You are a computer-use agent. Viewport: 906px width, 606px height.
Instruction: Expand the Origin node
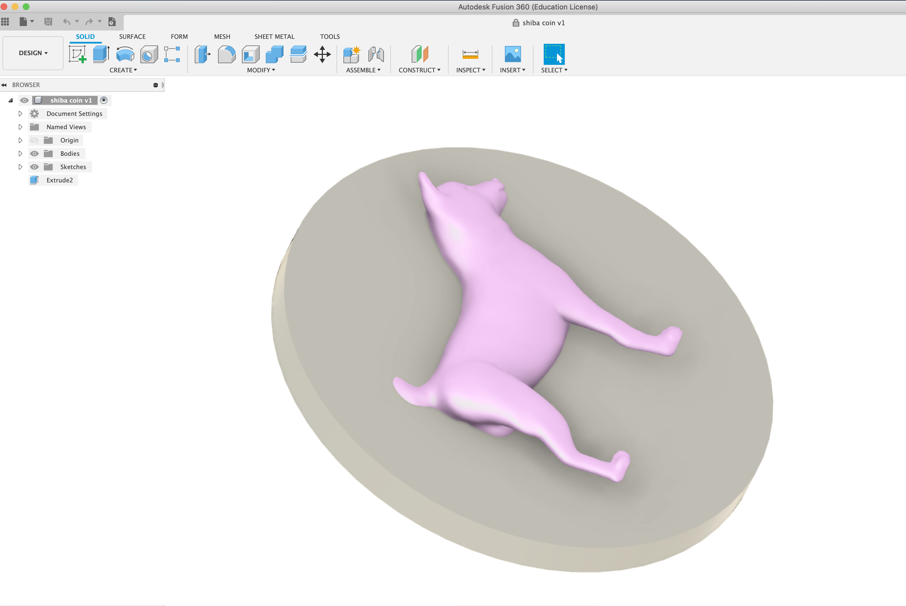pyautogui.click(x=21, y=140)
